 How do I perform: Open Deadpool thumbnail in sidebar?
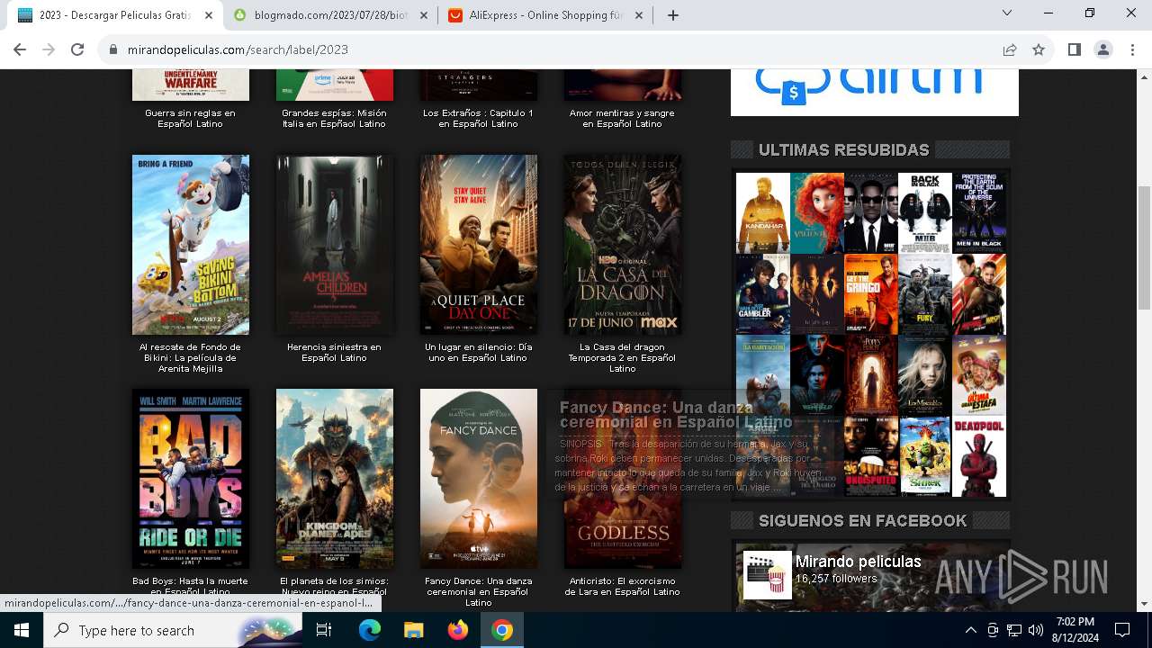coord(979,456)
